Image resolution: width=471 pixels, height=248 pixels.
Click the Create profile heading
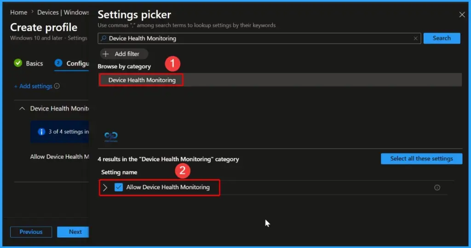coord(44,27)
